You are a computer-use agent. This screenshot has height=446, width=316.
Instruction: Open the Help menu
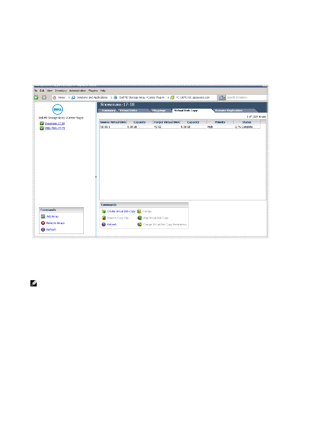click(x=103, y=91)
